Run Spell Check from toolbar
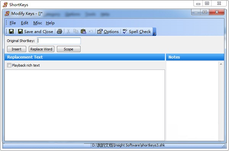This screenshot has height=151, width=229. click(137, 32)
